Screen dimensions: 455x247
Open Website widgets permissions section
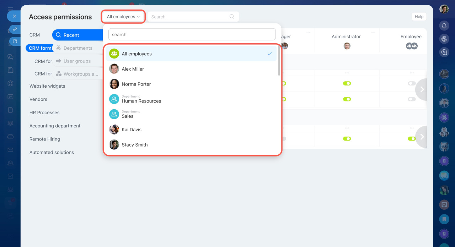coord(47,86)
